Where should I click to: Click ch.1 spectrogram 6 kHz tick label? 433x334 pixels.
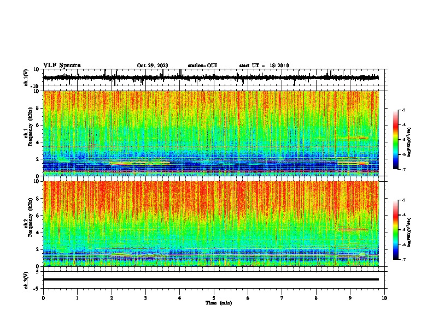[38, 125]
